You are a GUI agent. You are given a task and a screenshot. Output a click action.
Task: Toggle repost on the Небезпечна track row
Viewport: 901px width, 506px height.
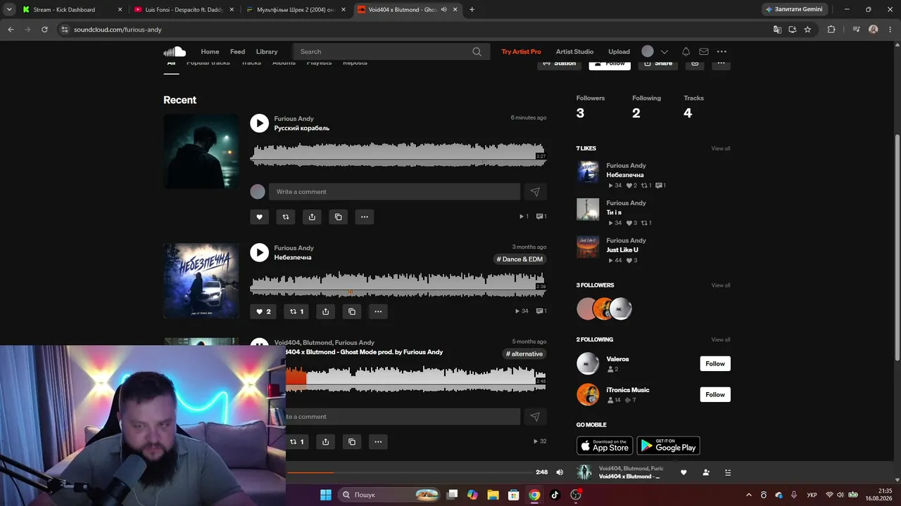[297, 311]
